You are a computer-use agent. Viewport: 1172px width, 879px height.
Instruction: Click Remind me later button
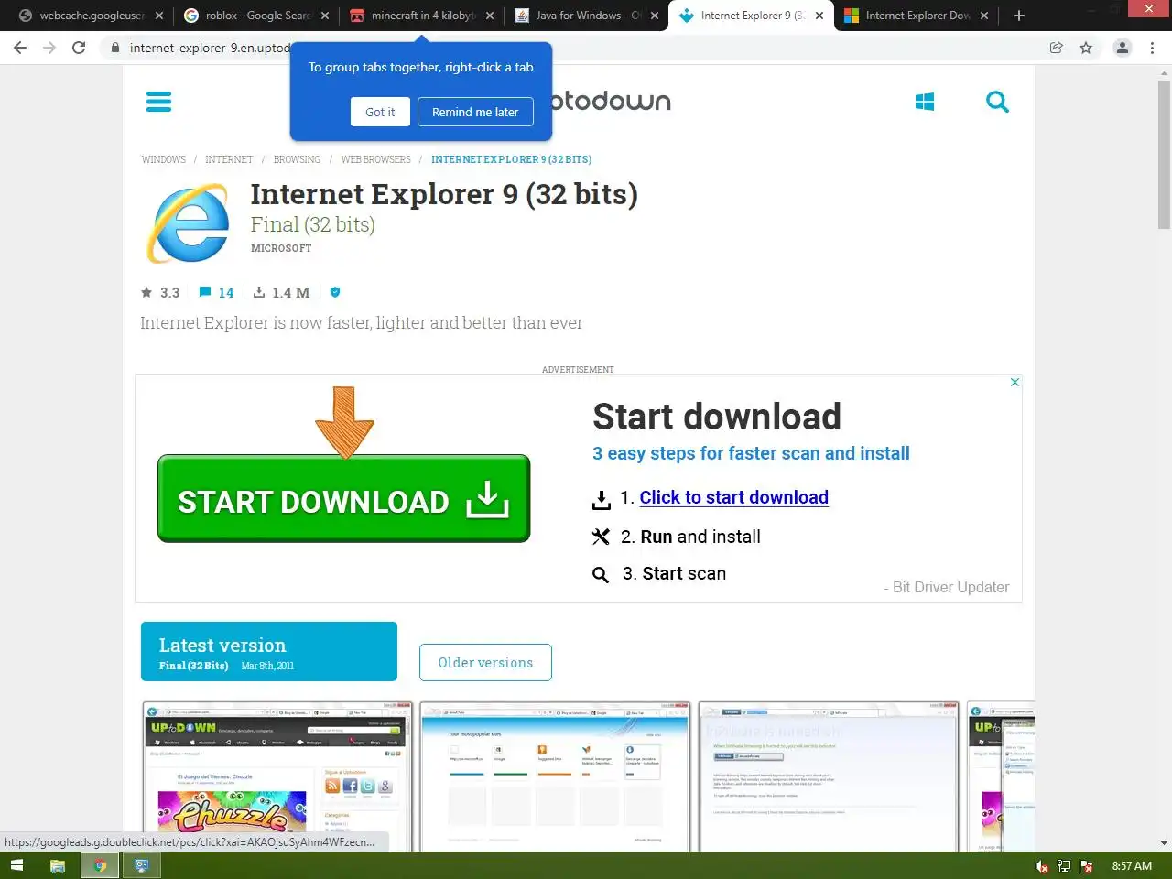click(x=475, y=112)
